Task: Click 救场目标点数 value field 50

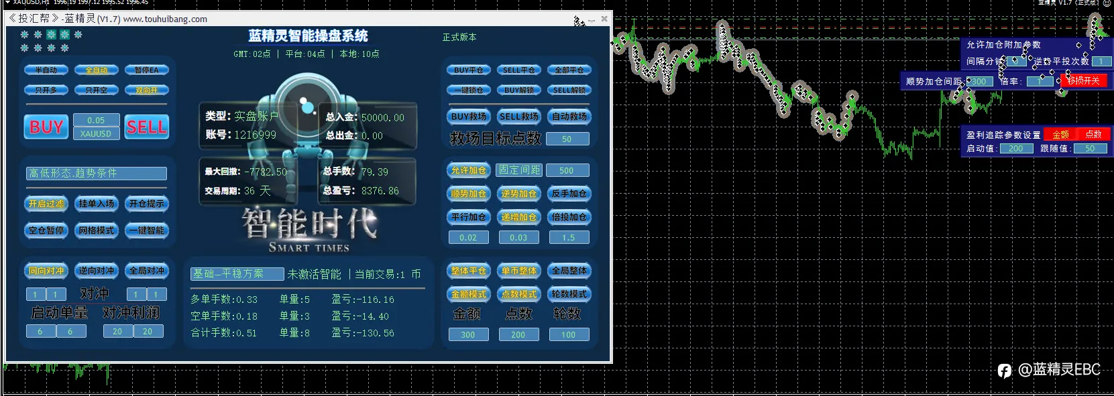Action: coord(567,139)
